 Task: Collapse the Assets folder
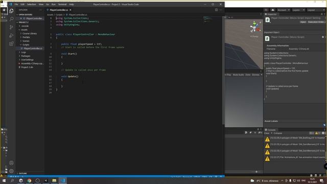(24, 30)
